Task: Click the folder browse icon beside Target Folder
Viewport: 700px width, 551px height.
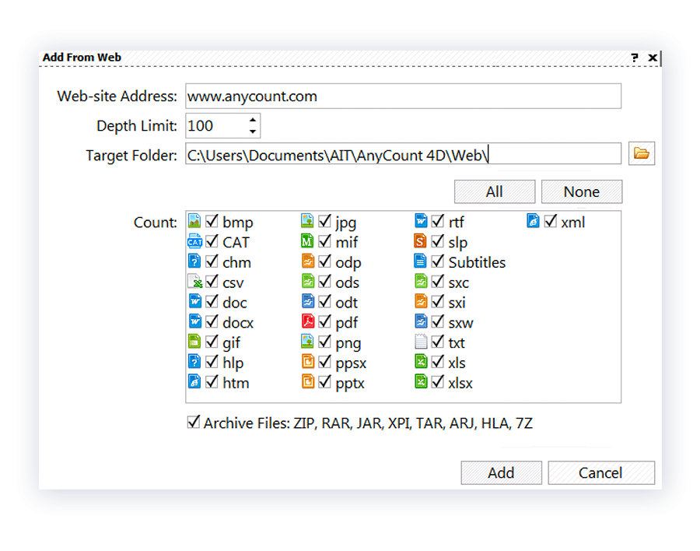Action: 642,153
